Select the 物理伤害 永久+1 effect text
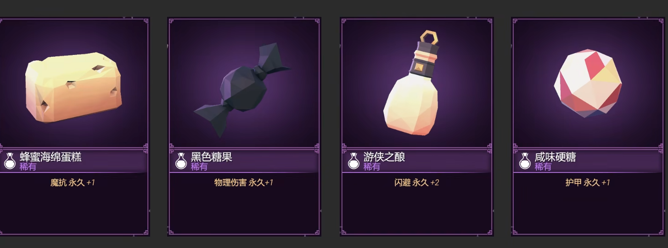This screenshot has width=668, height=248. pyautogui.click(x=244, y=183)
